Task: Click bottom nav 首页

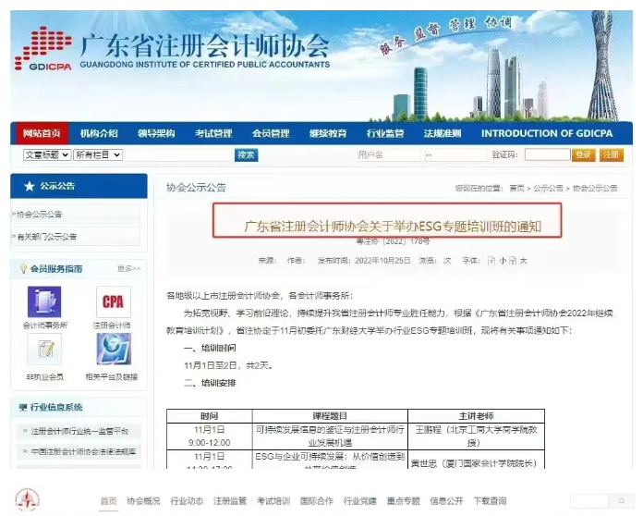Action: point(109,501)
